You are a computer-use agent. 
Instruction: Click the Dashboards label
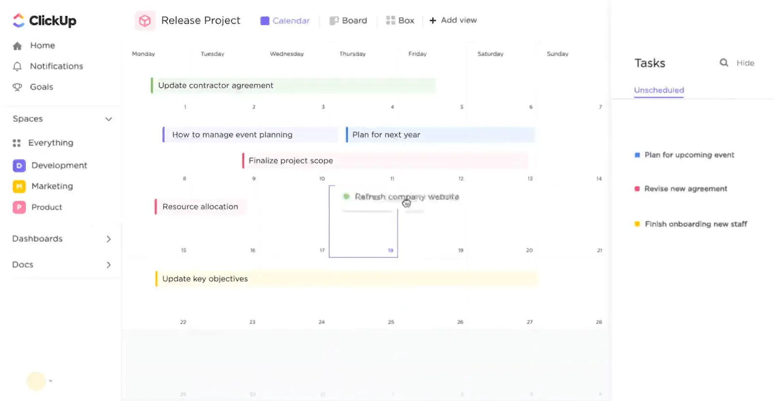click(x=37, y=239)
